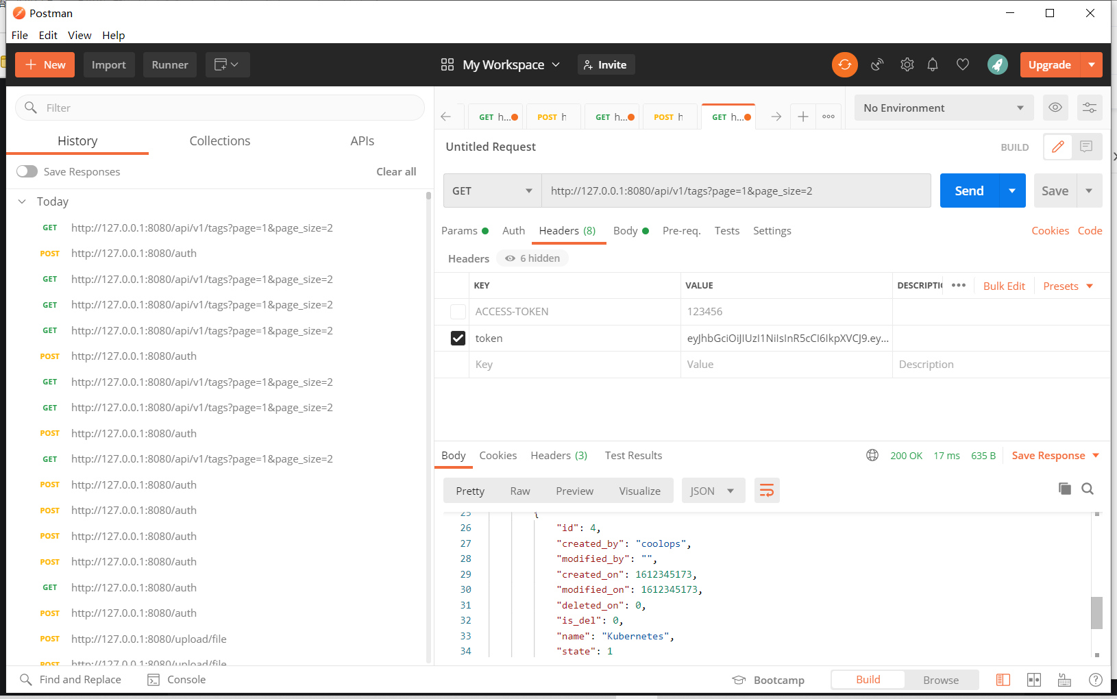The width and height of the screenshot is (1117, 699).
Task: Open the notifications bell icon
Action: [x=933, y=64]
